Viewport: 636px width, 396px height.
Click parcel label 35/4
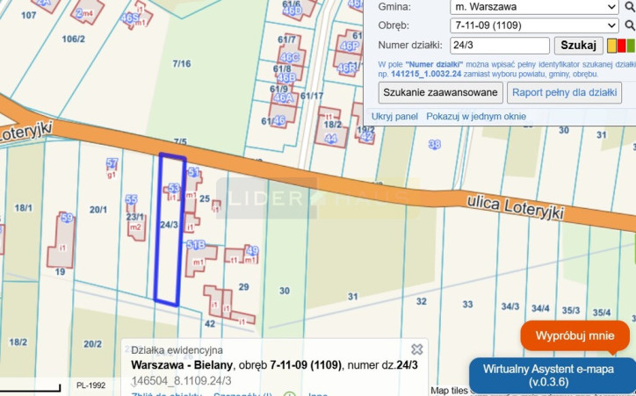602,313
